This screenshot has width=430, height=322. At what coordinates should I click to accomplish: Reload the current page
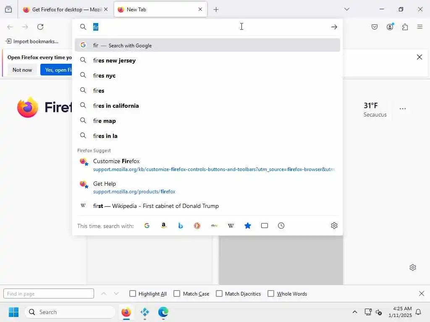point(40,27)
